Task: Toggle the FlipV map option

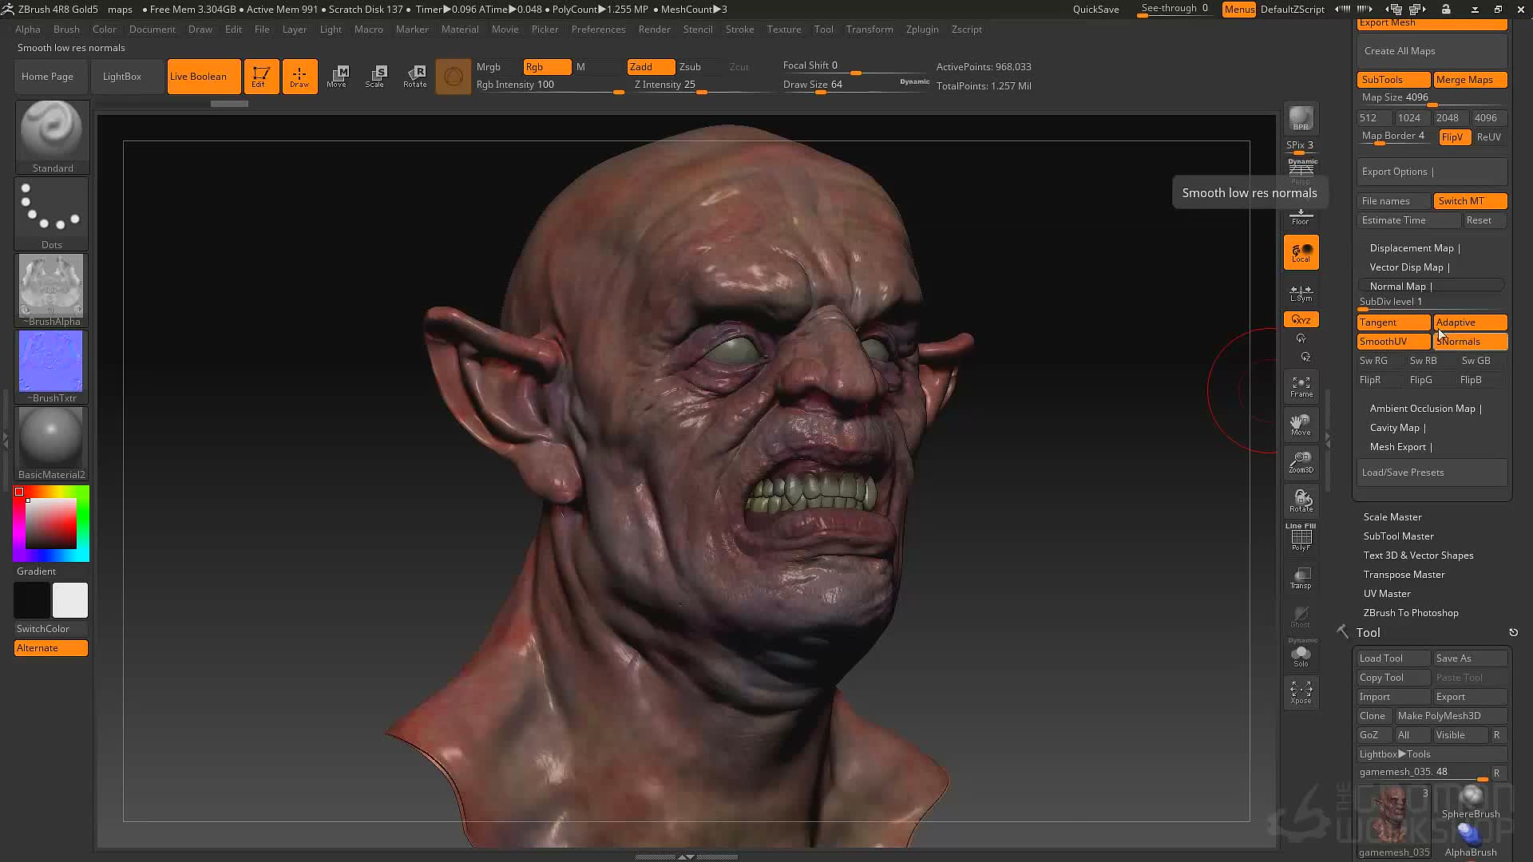Action: pyautogui.click(x=1454, y=137)
